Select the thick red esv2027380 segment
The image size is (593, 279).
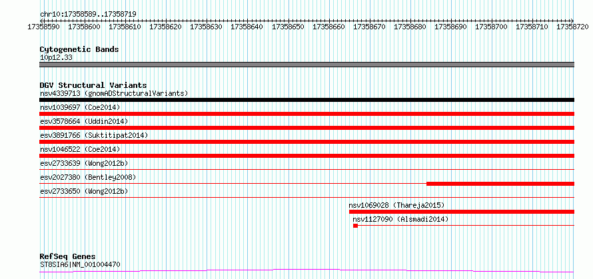(500, 184)
